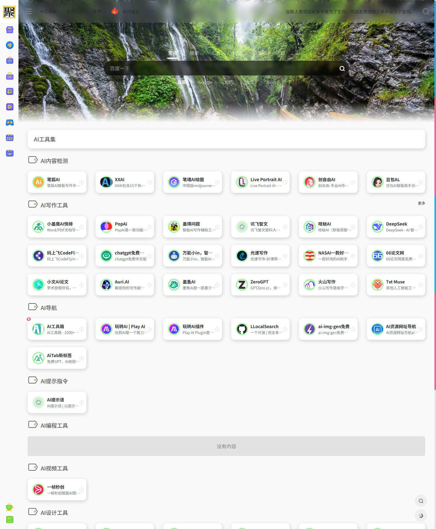Select the Baidu search engine option

(x=181, y=82)
